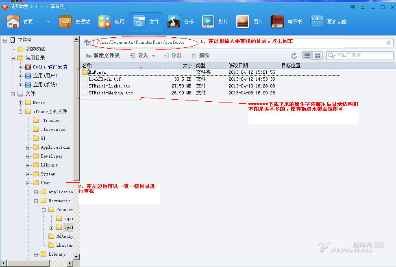The image size is (396, 267).
Task: Select the EnFonts folder row
Action: (x=211, y=72)
